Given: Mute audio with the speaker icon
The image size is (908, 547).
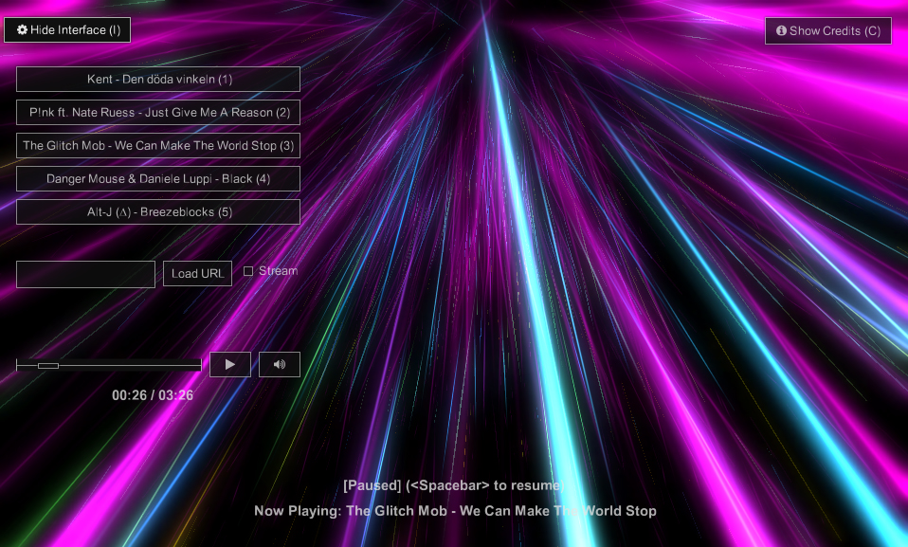Looking at the screenshot, I should click(279, 364).
